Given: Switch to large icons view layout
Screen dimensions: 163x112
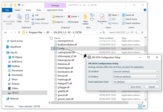Looking at the screenshot, I should 144,106.
